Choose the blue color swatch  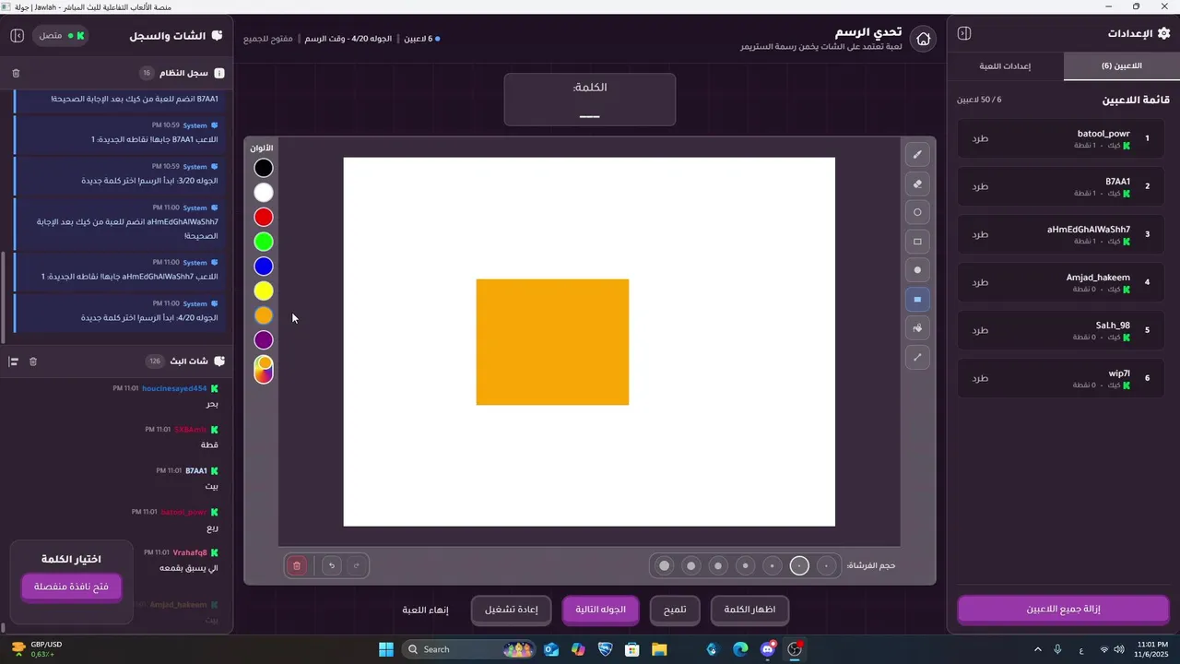point(264,267)
